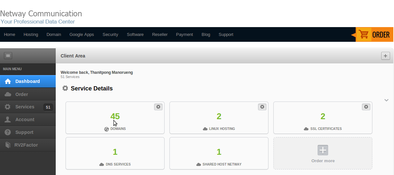
Task: Open the DNS Services card
Action: point(115,153)
